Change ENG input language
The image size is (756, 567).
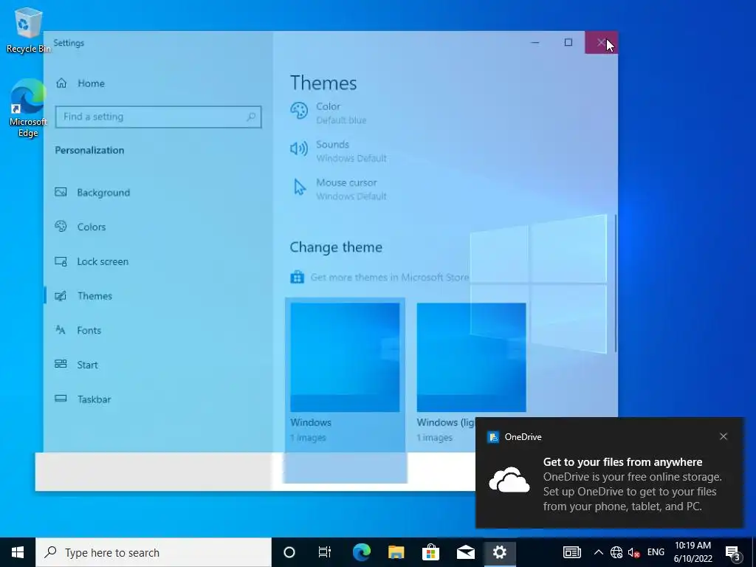[656, 552]
